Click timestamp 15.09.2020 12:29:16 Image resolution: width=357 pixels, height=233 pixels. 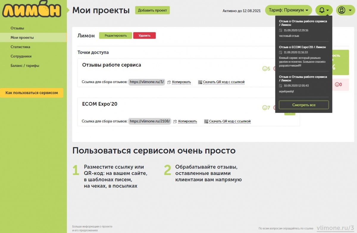[x=296, y=30]
